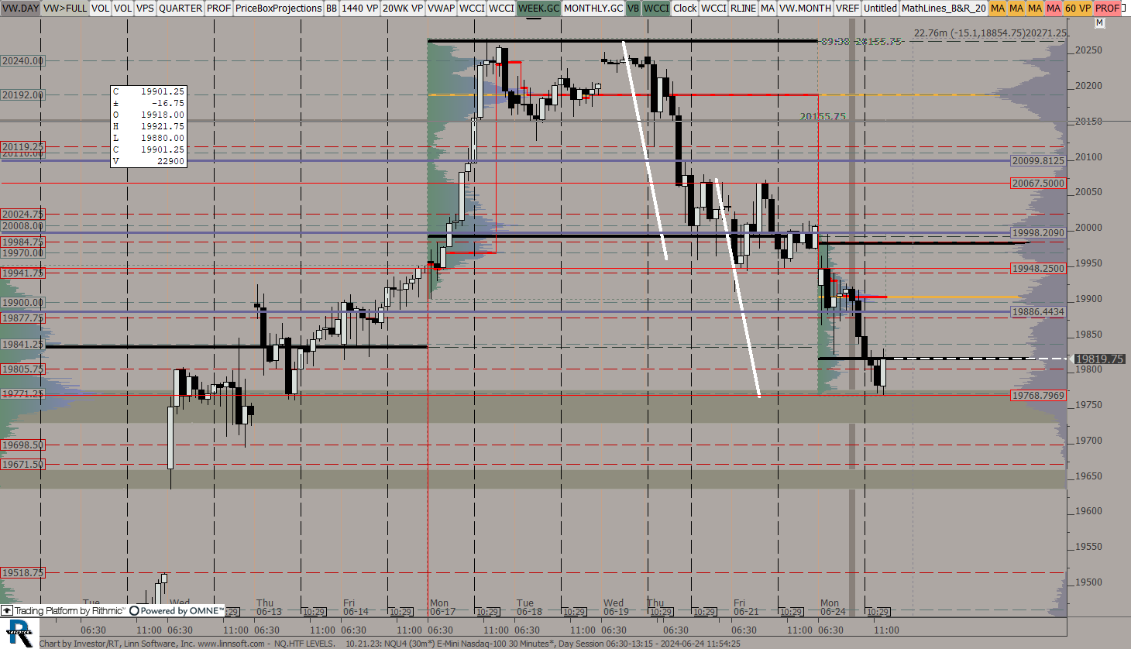The height and width of the screenshot is (649, 1131).
Task: Click the green WCCI button
Action: [656, 8]
